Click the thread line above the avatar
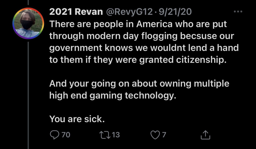 click(x=28, y=2)
